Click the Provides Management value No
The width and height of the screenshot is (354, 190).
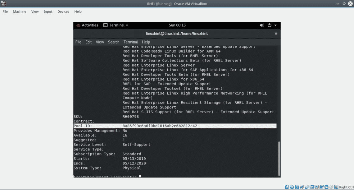click(125, 131)
